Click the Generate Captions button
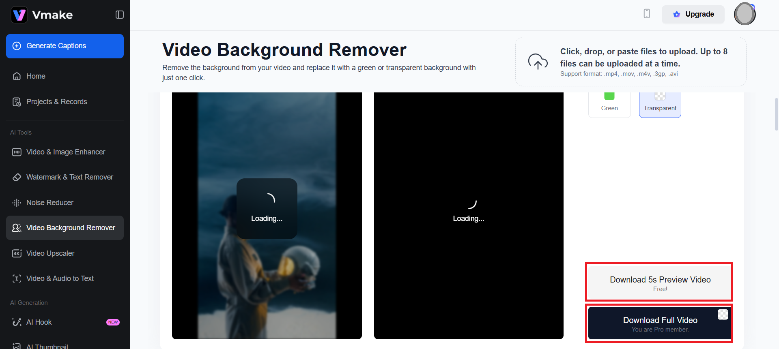Image resolution: width=779 pixels, height=349 pixels. click(x=65, y=46)
